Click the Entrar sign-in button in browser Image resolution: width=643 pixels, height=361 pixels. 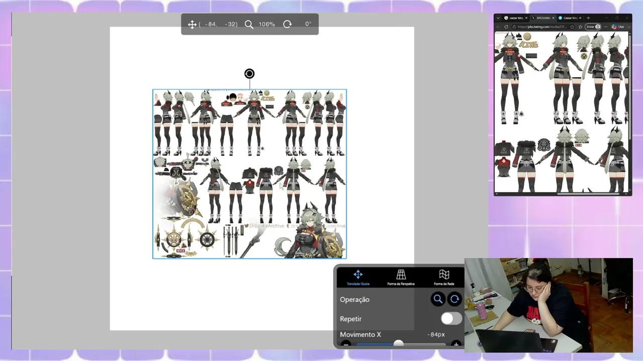(593, 27)
